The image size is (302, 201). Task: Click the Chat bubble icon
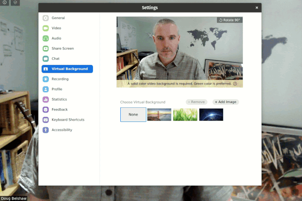46,58
